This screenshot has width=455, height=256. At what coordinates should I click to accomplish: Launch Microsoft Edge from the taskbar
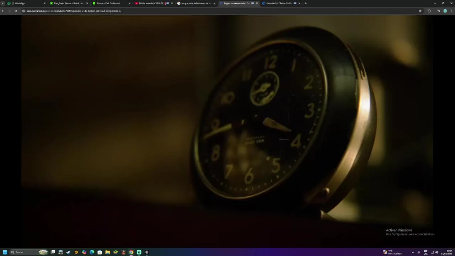[92, 252]
